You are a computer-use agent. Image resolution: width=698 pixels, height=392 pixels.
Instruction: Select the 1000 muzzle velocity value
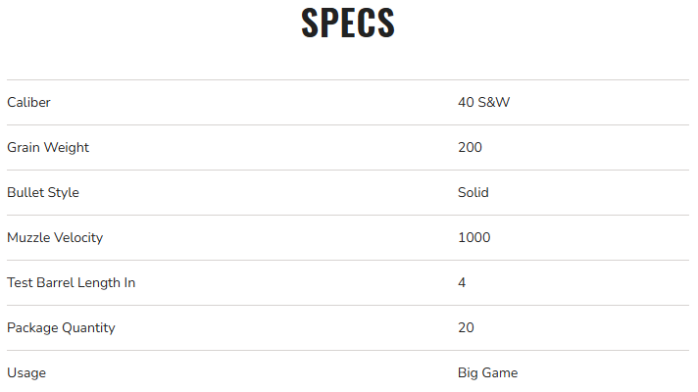(474, 237)
